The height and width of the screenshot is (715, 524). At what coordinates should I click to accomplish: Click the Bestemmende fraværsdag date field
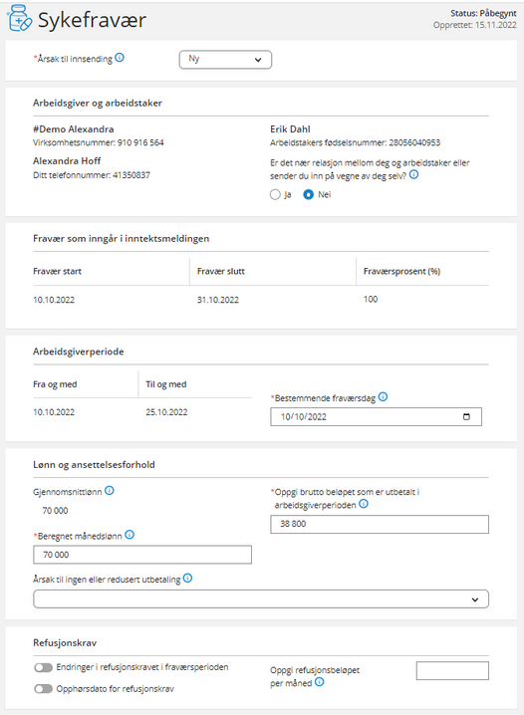[376, 417]
